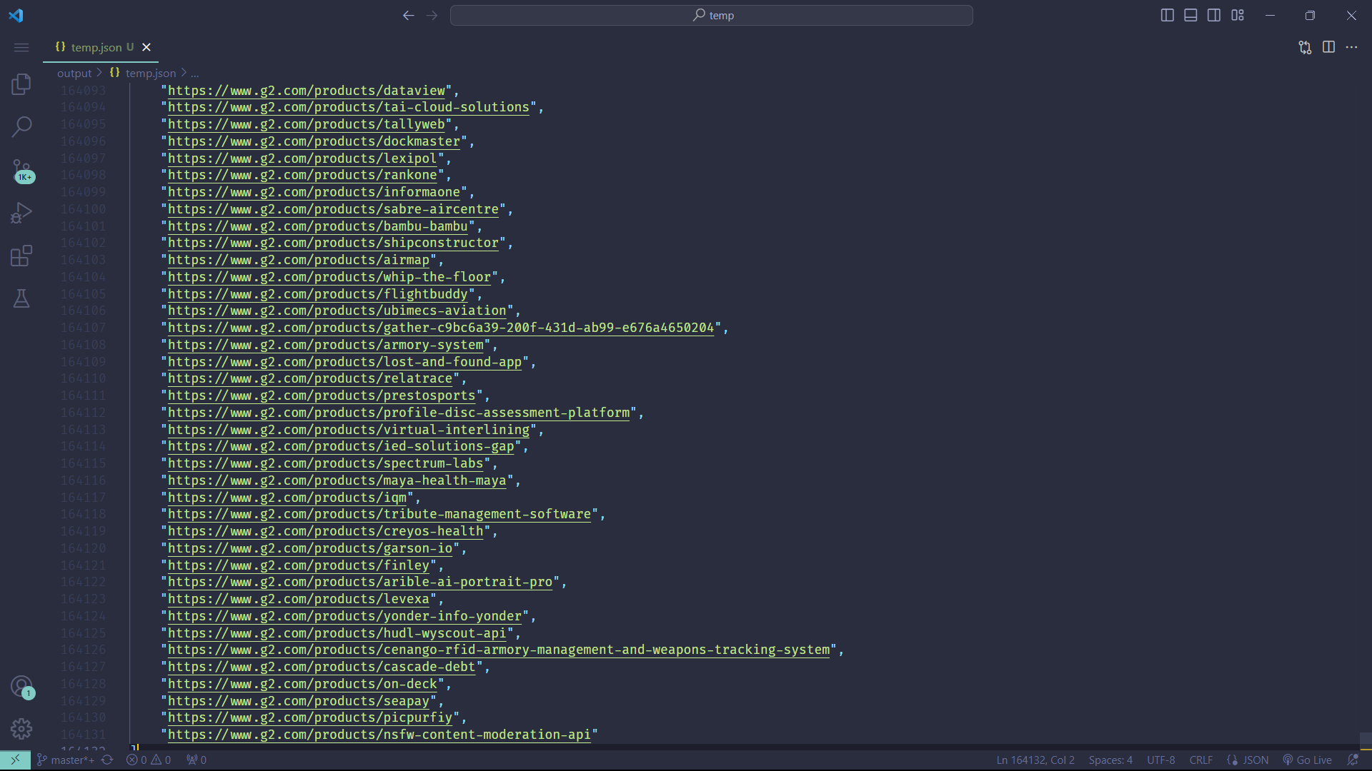
Task: Open the Customize Layout menu
Action: (1238, 14)
